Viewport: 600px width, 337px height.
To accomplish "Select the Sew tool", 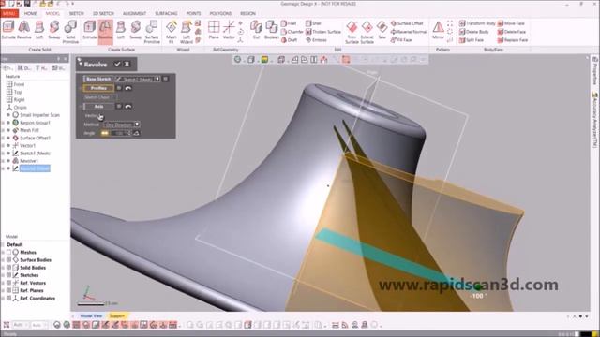I will point(382,30).
